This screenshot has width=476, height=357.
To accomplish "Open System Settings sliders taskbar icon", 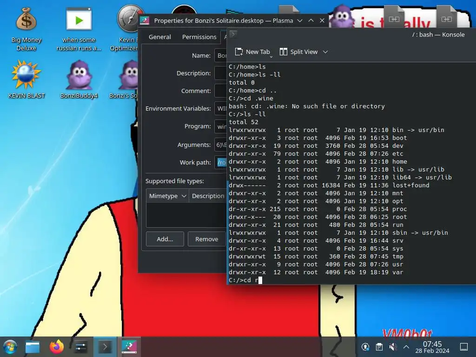I will (x=81, y=347).
